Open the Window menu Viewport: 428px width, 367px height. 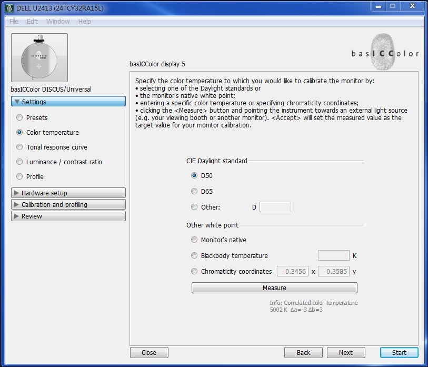pos(58,21)
